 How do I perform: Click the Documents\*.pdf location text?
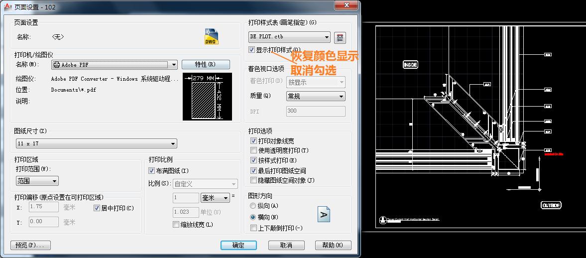pos(74,90)
